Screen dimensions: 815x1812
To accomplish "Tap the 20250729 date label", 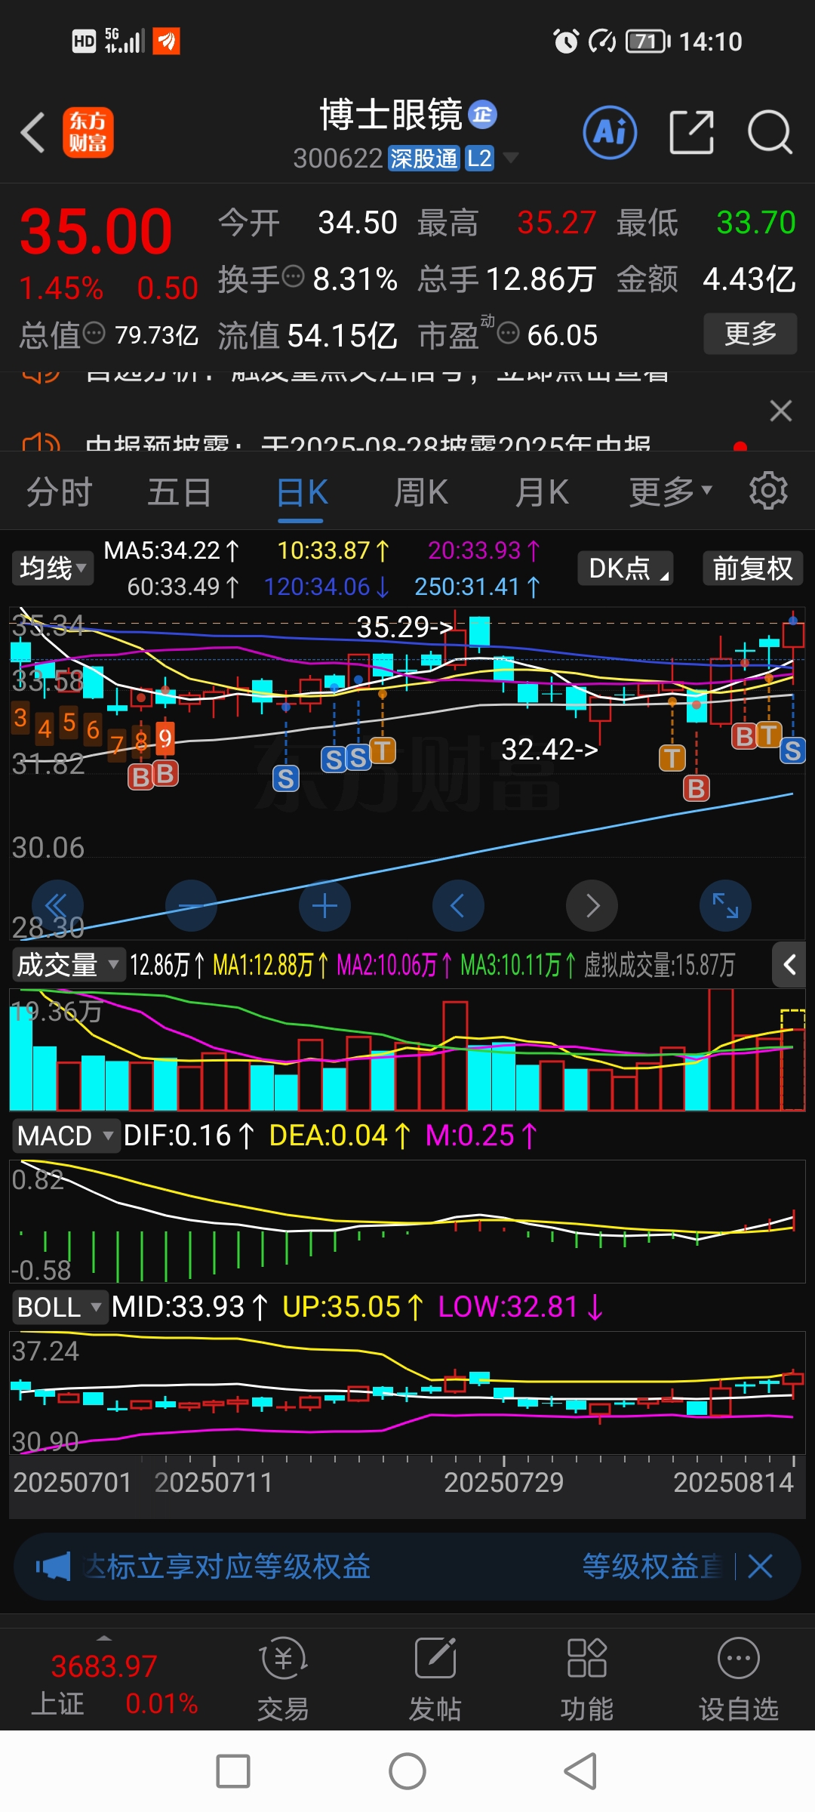I will point(503,1482).
